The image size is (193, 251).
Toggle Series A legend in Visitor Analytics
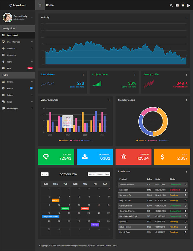[64, 140]
